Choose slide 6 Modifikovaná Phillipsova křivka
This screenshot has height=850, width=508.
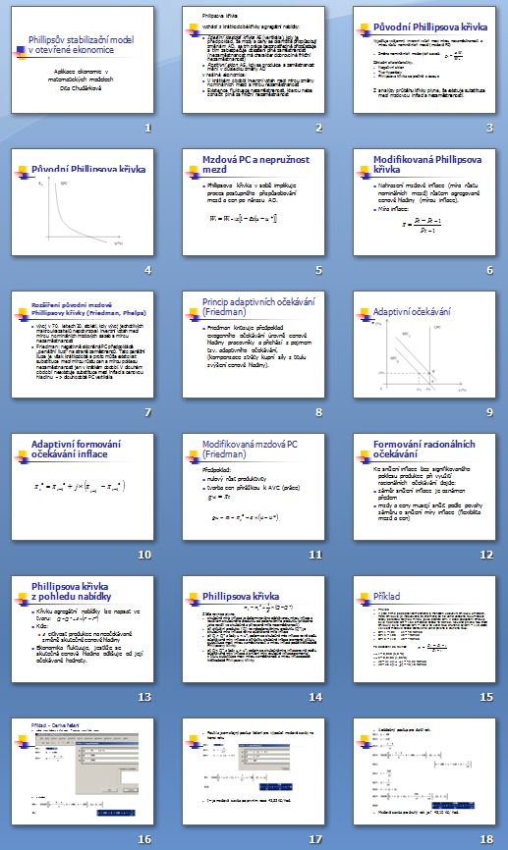(x=424, y=202)
